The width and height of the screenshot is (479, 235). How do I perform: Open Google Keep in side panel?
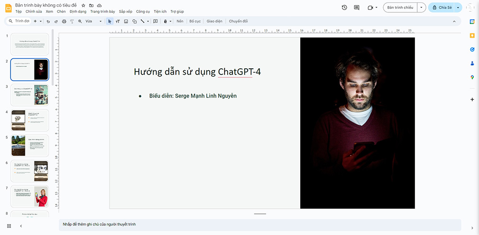pos(472,35)
